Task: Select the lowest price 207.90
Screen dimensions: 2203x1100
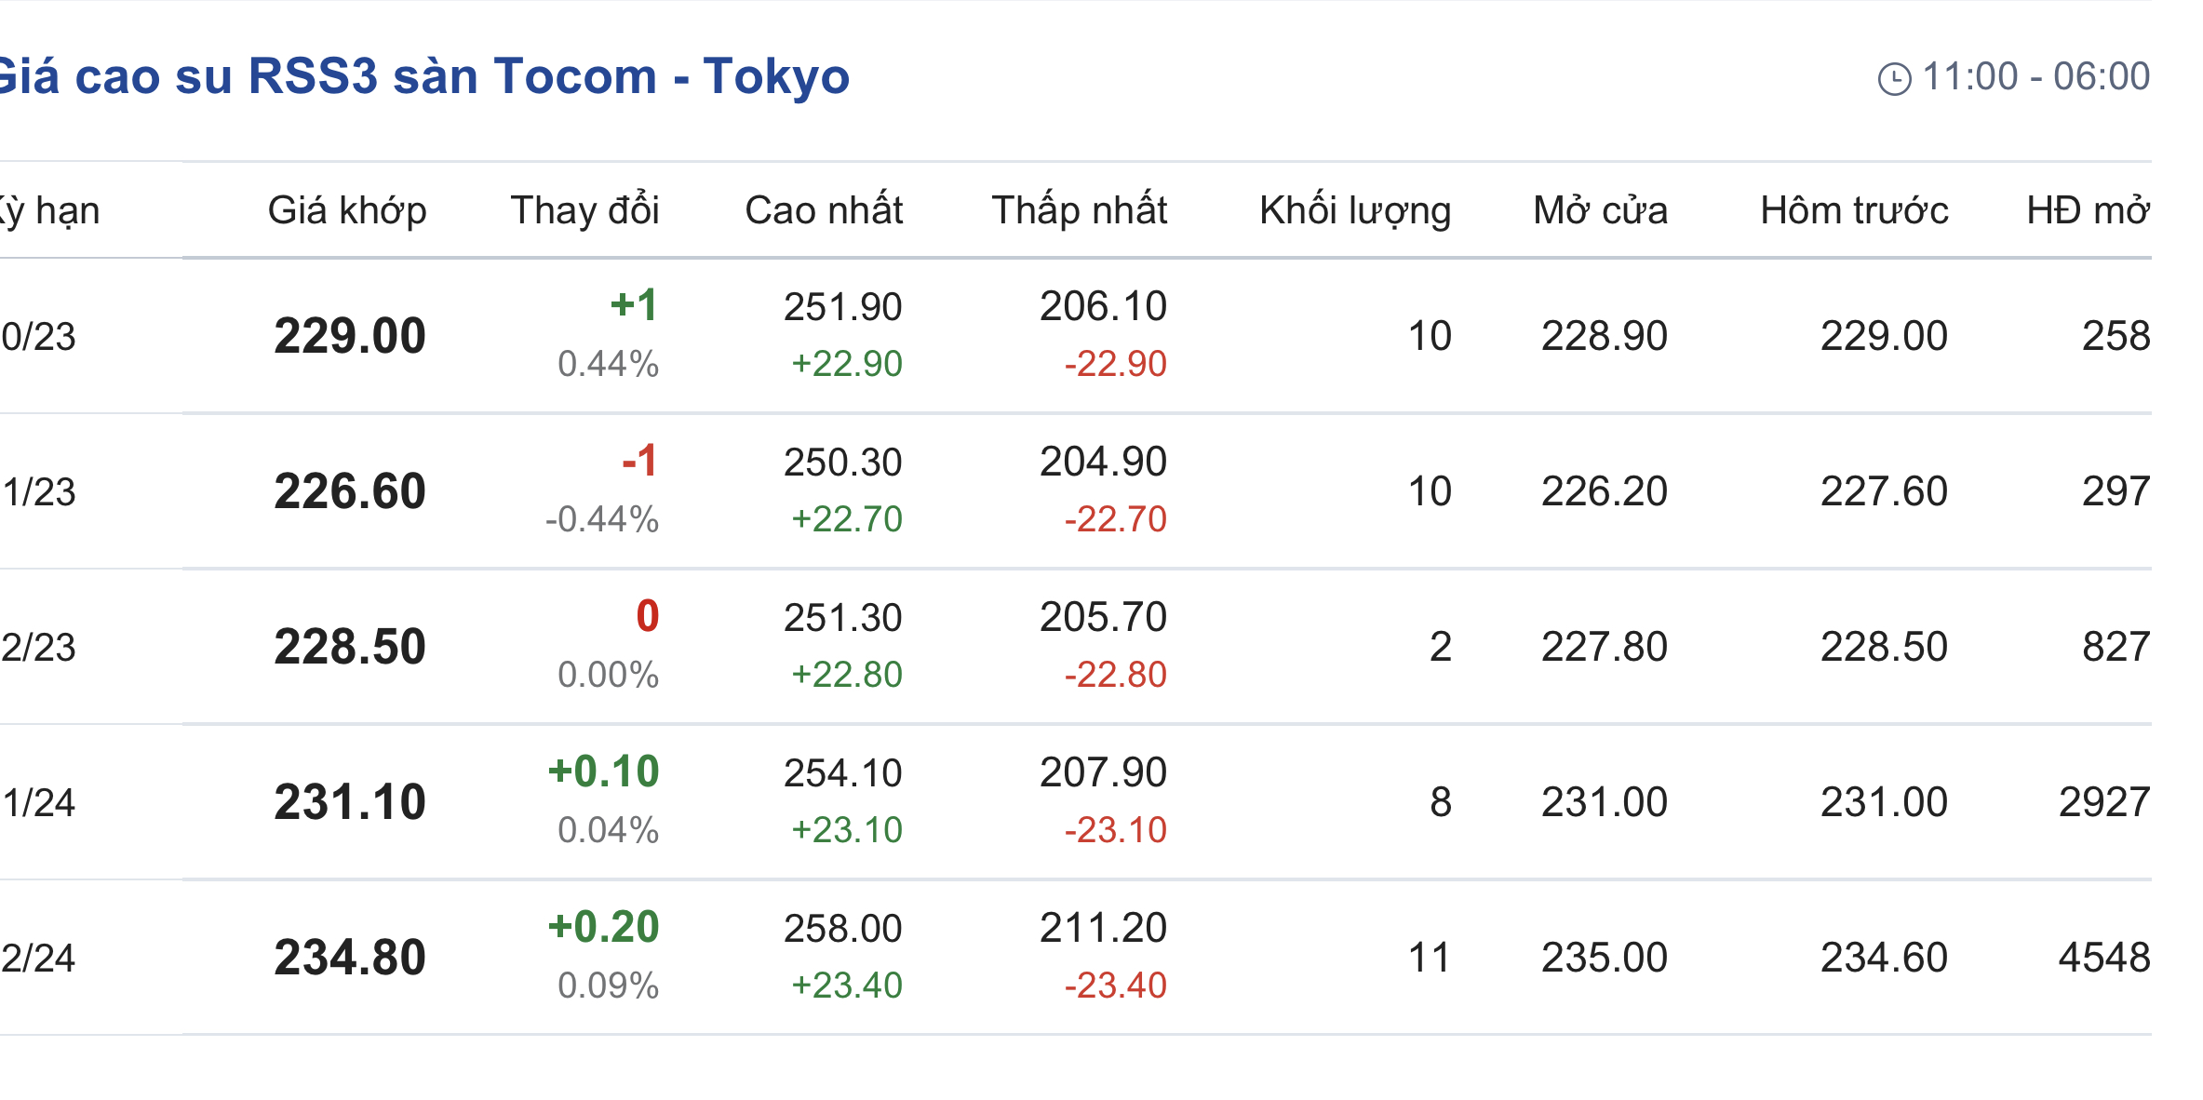Action: tap(1103, 772)
